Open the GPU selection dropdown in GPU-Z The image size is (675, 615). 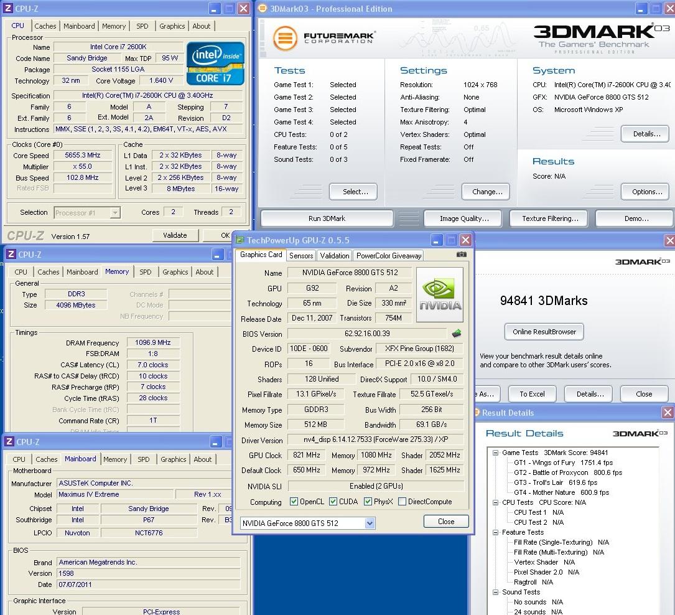point(370,523)
